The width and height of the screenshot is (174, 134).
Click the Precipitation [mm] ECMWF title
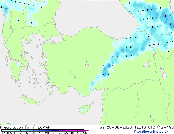25,127
